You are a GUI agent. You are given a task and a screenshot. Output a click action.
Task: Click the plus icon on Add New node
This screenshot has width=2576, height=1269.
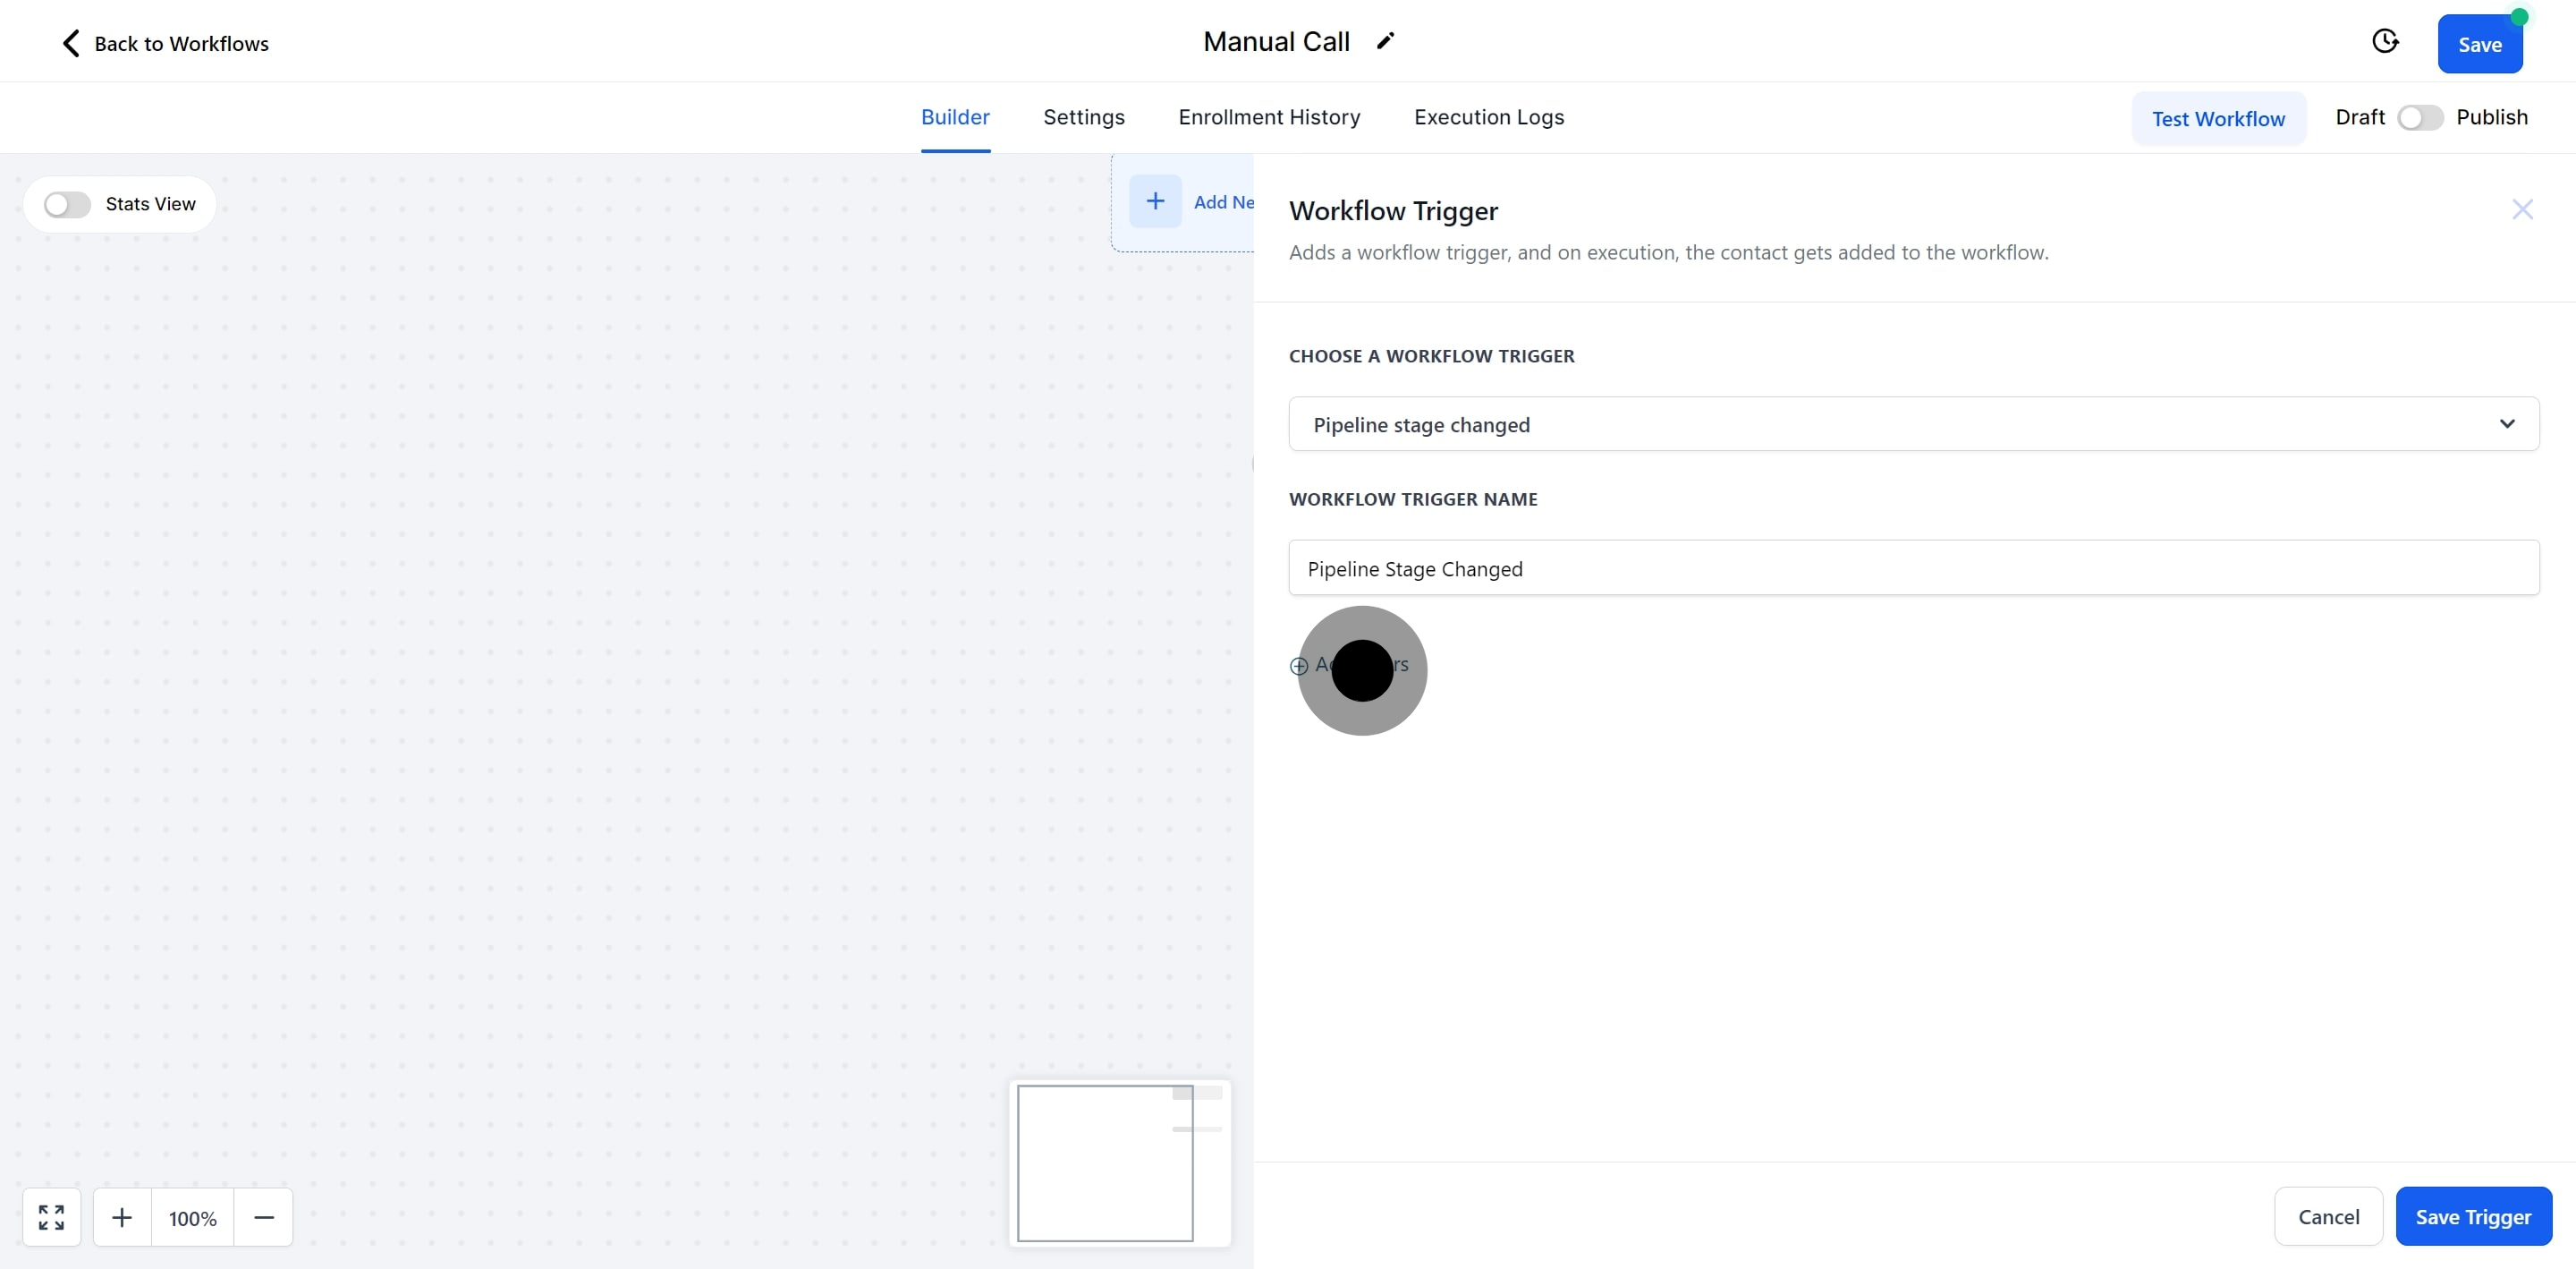click(x=1156, y=201)
